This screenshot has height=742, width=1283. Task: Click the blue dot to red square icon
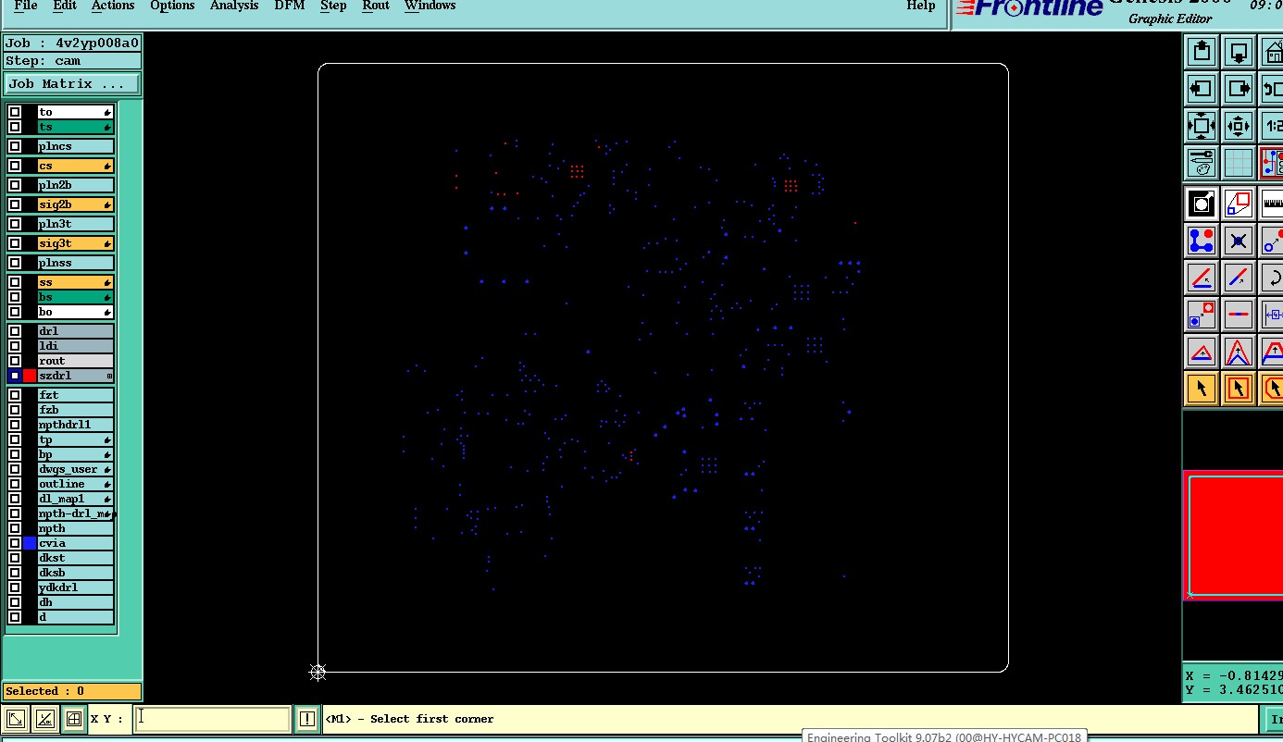tap(1202, 315)
